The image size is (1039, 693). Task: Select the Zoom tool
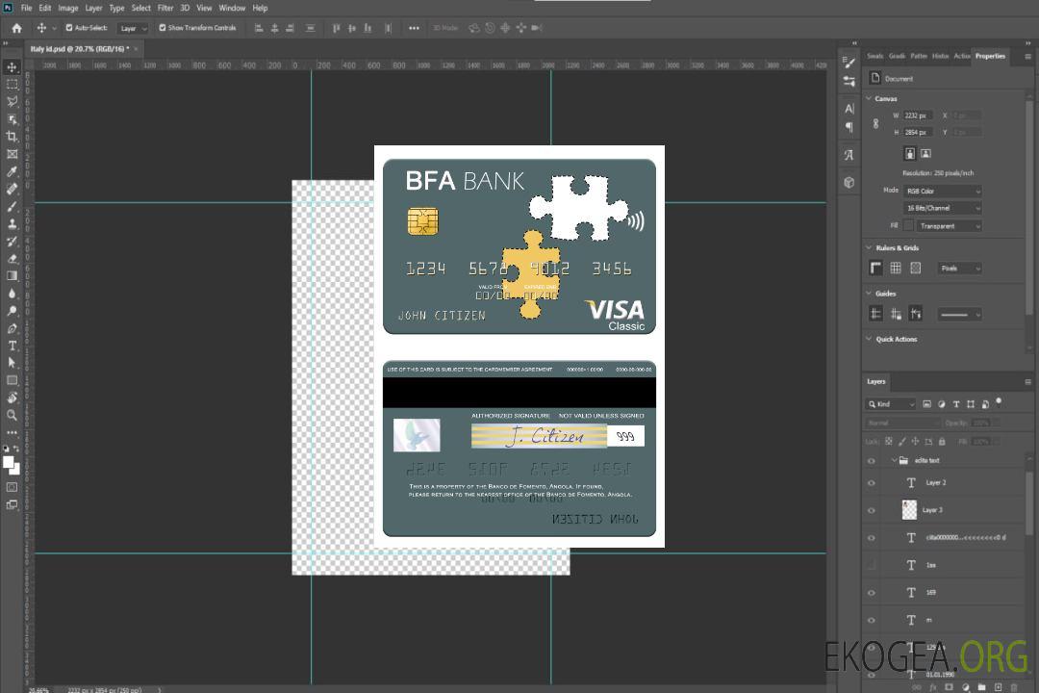coord(12,415)
